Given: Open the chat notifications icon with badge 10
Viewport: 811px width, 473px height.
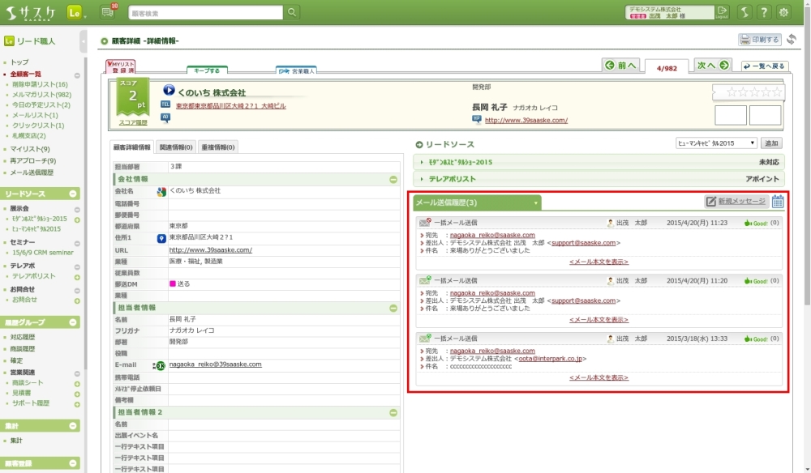Looking at the screenshot, I should [108, 12].
